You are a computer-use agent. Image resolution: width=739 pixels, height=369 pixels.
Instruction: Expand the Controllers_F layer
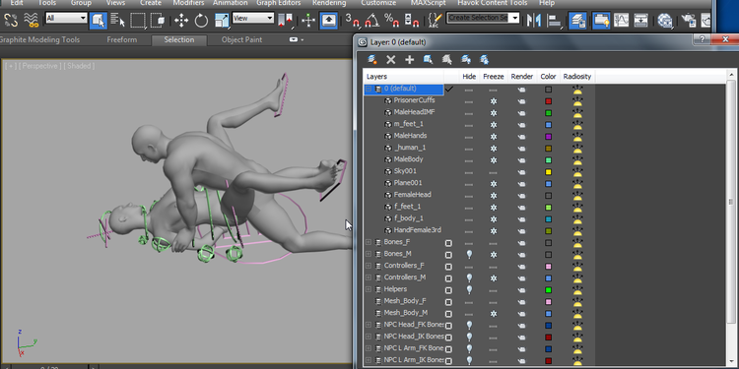(x=369, y=266)
